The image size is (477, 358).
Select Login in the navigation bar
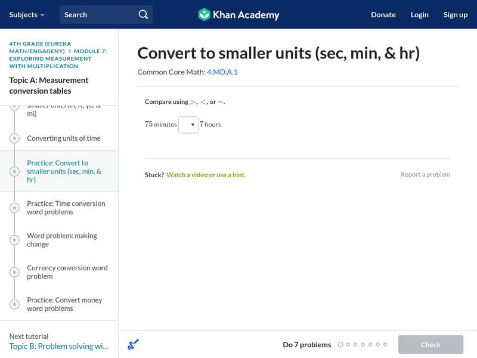[x=419, y=14]
